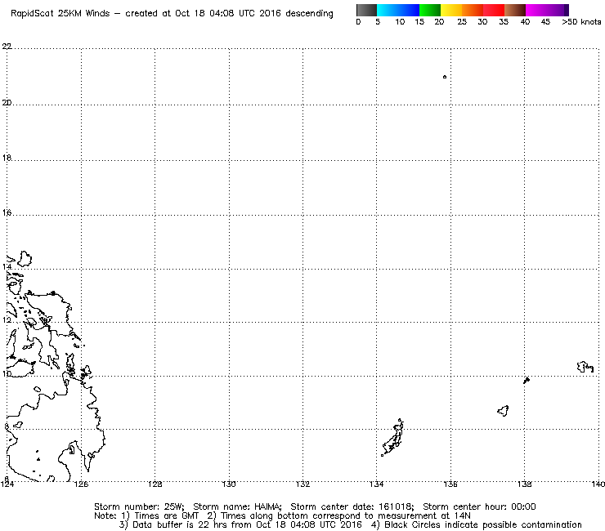The width and height of the screenshot is (605, 531).
Task: Click the '45' legend scale label
Action: (x=545, y=22)
